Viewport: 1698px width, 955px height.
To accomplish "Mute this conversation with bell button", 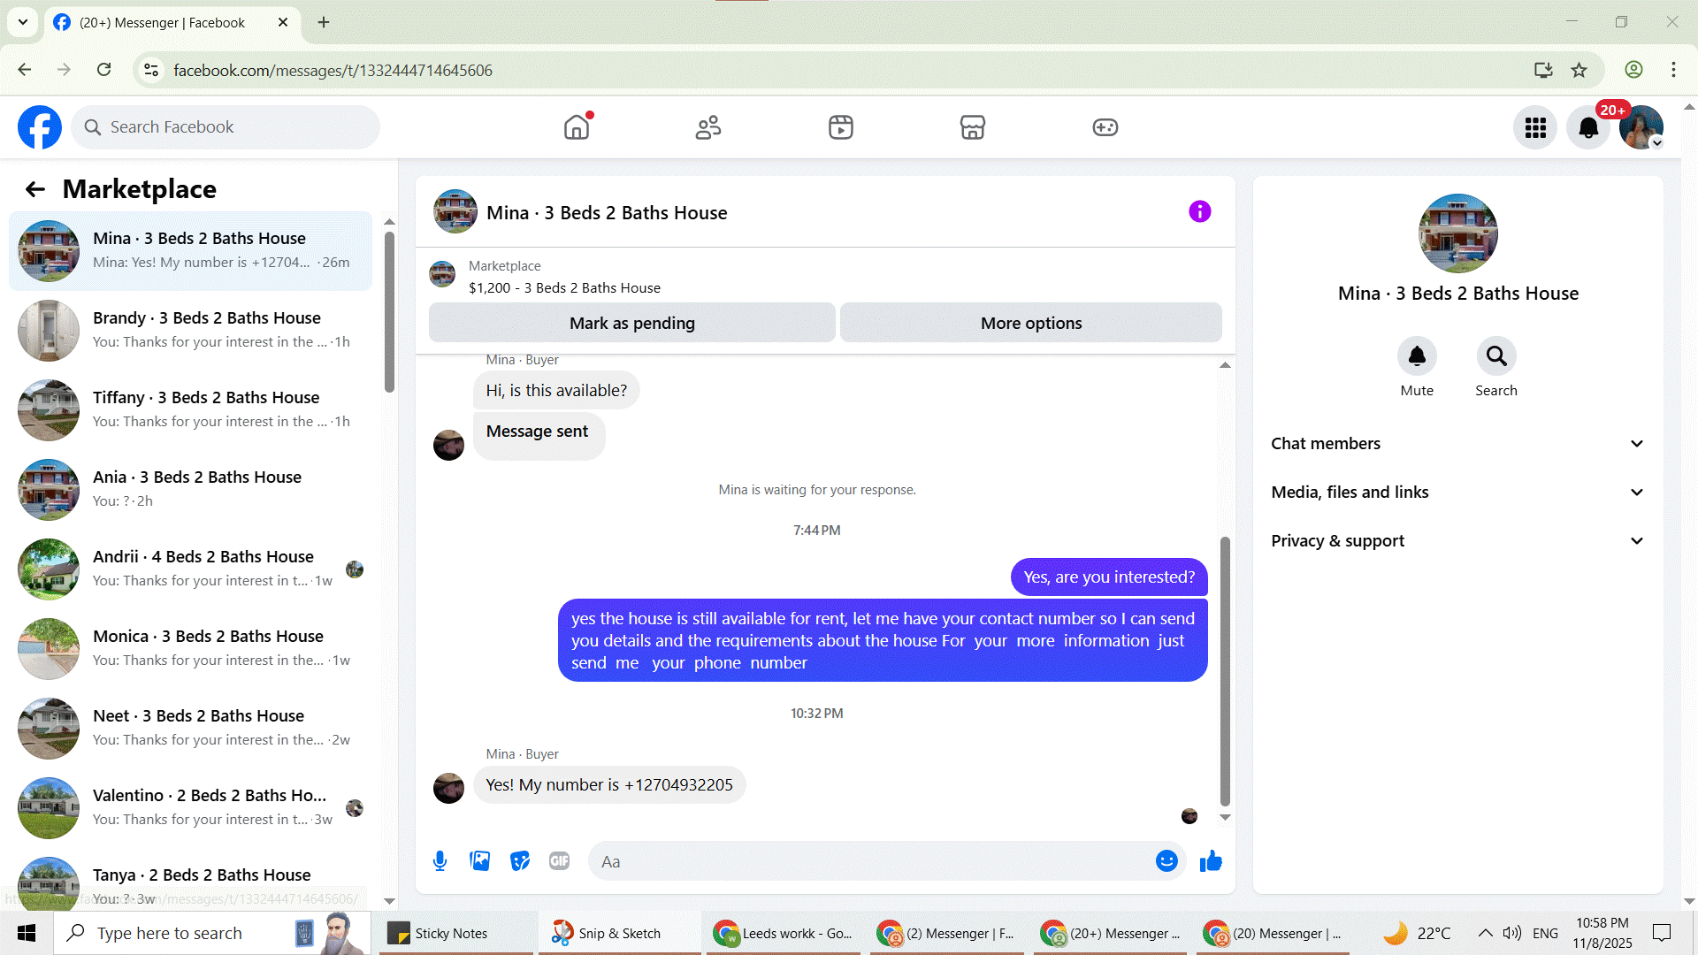I will (x=1417, y=356).
